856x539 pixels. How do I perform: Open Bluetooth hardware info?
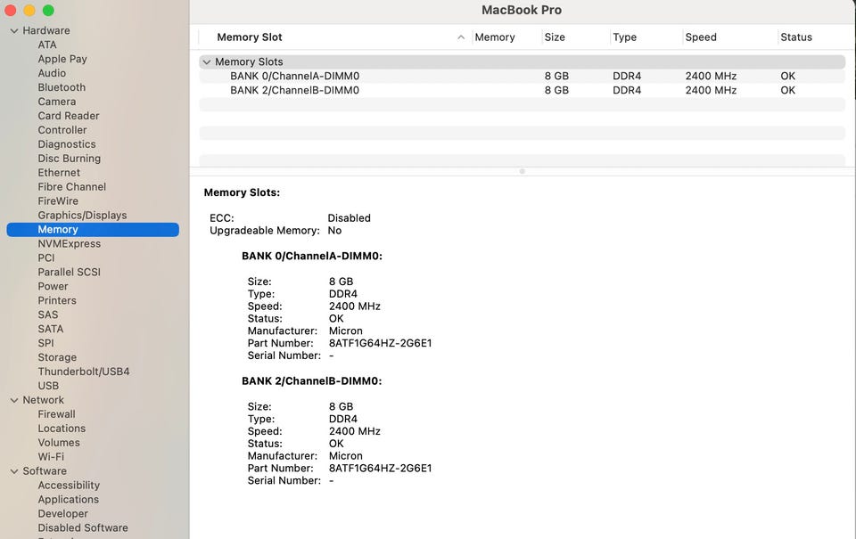coord(62,87)
